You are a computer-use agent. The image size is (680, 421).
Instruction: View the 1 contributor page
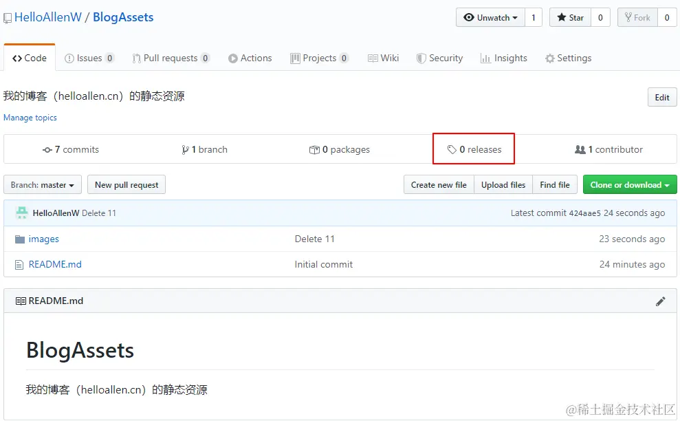pyautogui.click(x=609, y=149)
